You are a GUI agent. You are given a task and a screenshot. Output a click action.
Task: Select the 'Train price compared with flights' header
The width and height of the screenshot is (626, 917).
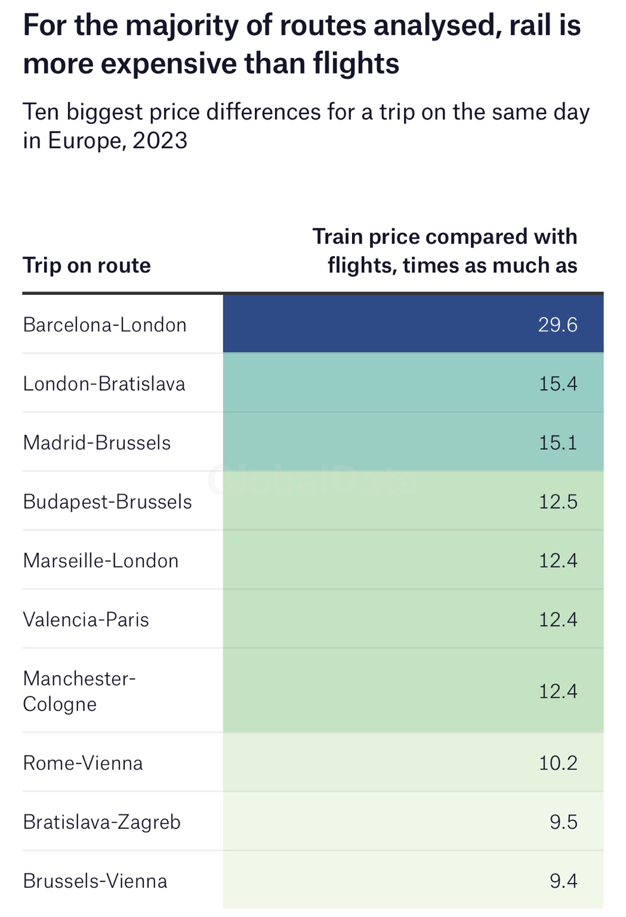pyautogui.click(x=445, y=251)
